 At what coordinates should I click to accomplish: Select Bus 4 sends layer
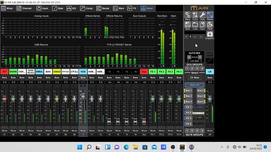[200, 96]
